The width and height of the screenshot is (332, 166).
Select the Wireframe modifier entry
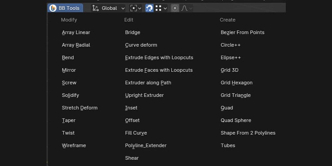point(74,145)
